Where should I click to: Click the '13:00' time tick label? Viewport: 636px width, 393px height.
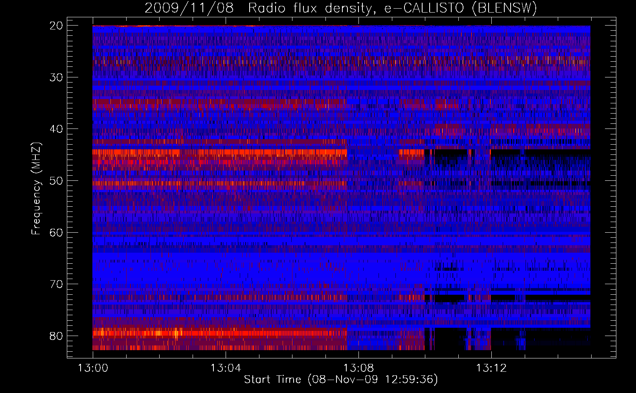point(93,368)
